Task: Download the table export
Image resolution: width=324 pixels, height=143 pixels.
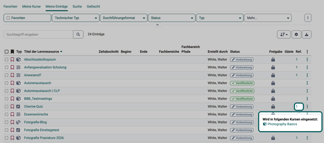Action: (307, 34)
